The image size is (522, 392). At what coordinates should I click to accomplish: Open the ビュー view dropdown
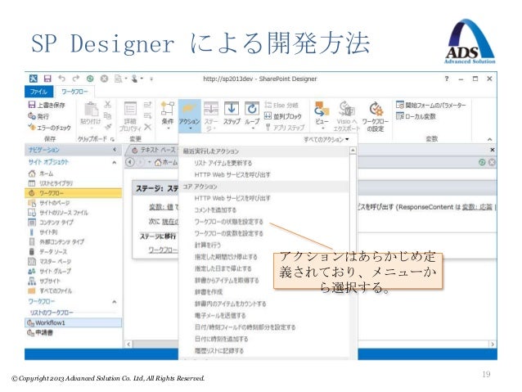point(322,116)
